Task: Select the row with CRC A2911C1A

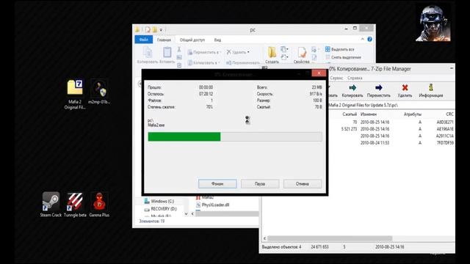Action: pos(391,136)
